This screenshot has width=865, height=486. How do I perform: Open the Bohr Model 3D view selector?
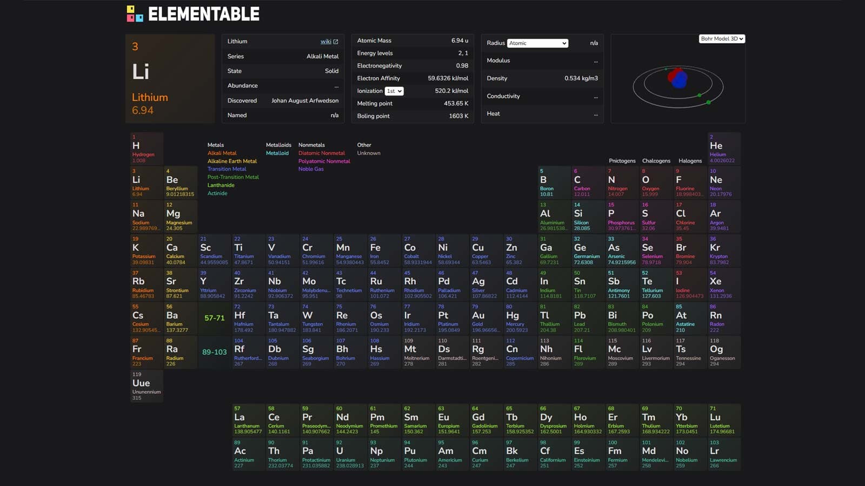tap(722, 38)
